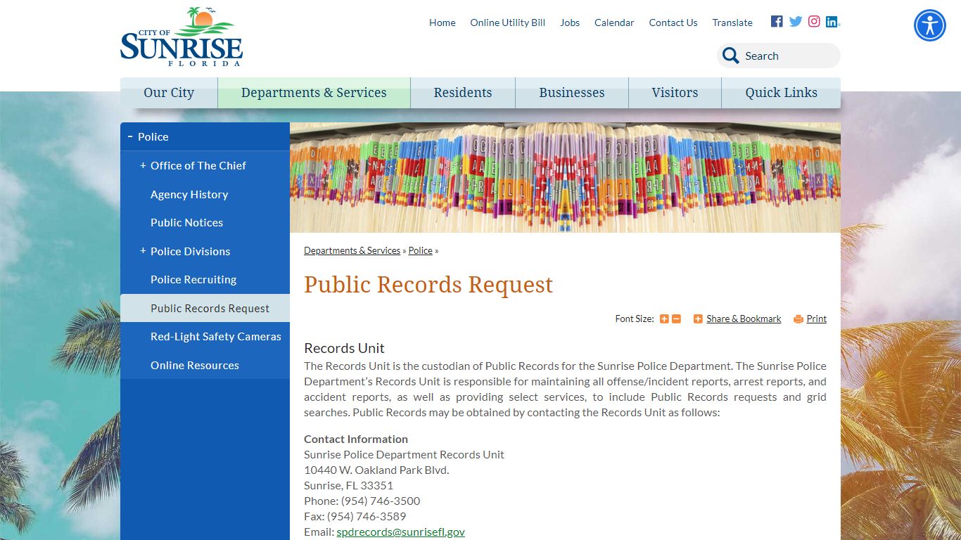Click the Translate link

[732, 22]
